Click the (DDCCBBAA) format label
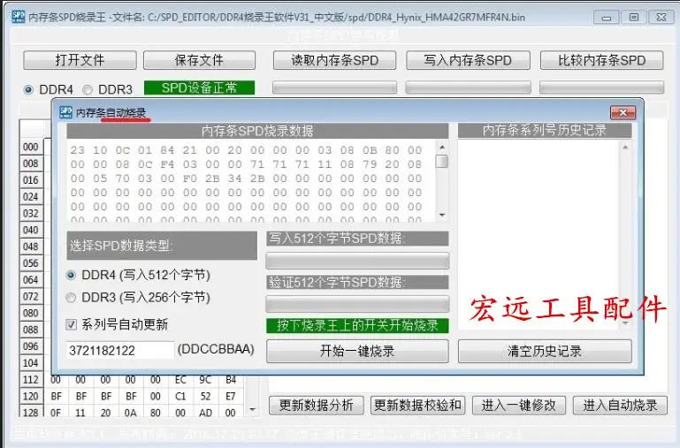 216,349
